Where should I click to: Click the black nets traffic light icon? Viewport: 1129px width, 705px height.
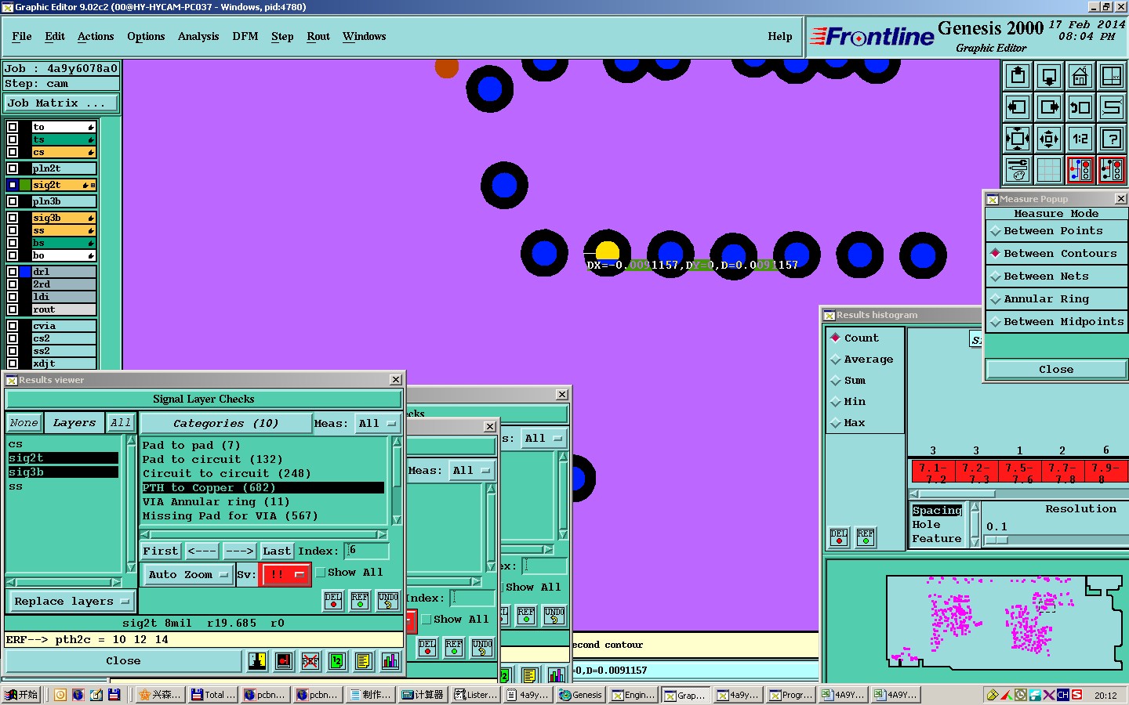coord(1112,170)
